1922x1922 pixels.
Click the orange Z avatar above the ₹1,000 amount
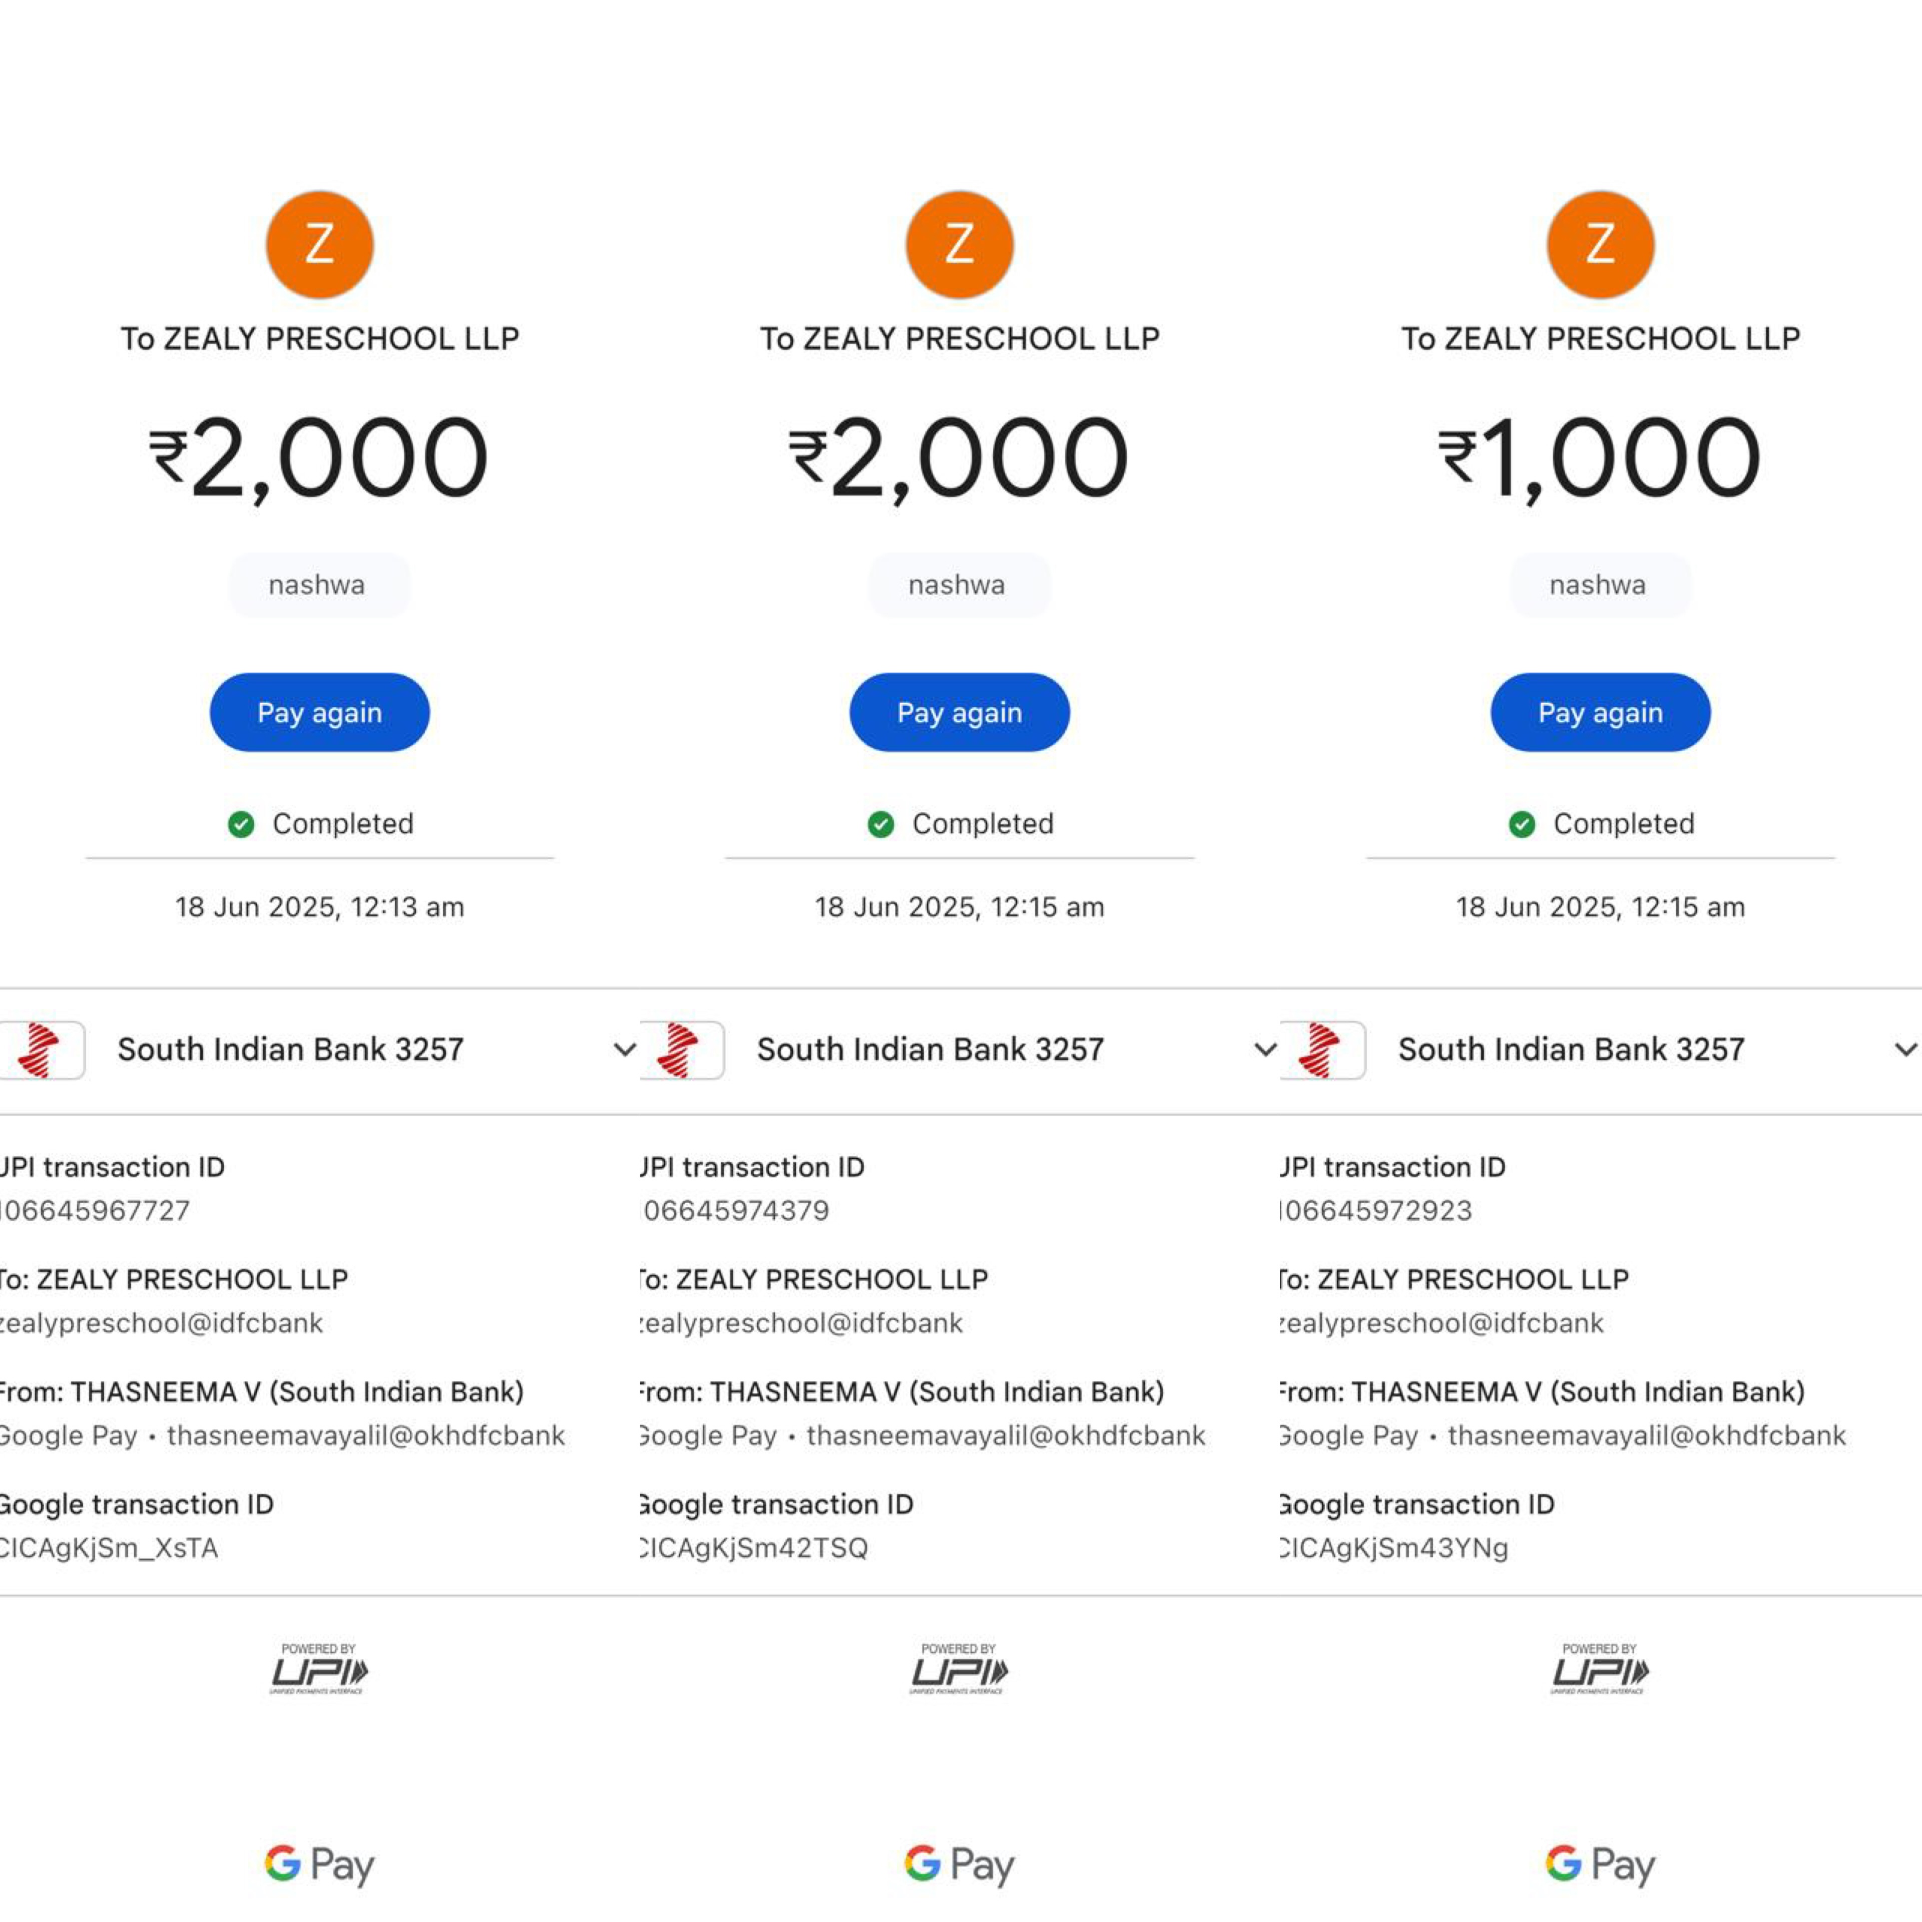(x=1600, y=245)
